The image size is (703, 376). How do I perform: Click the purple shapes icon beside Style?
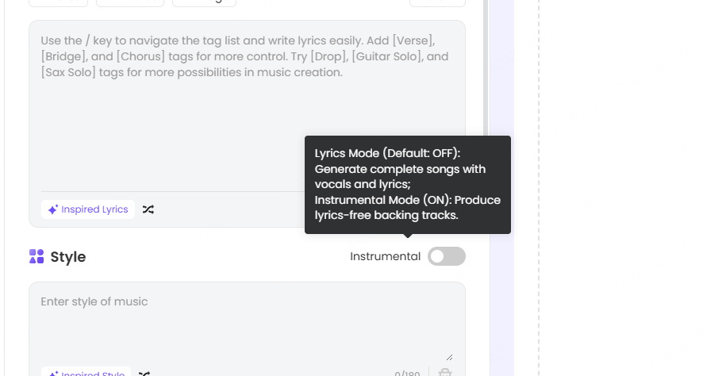(36, 256)
